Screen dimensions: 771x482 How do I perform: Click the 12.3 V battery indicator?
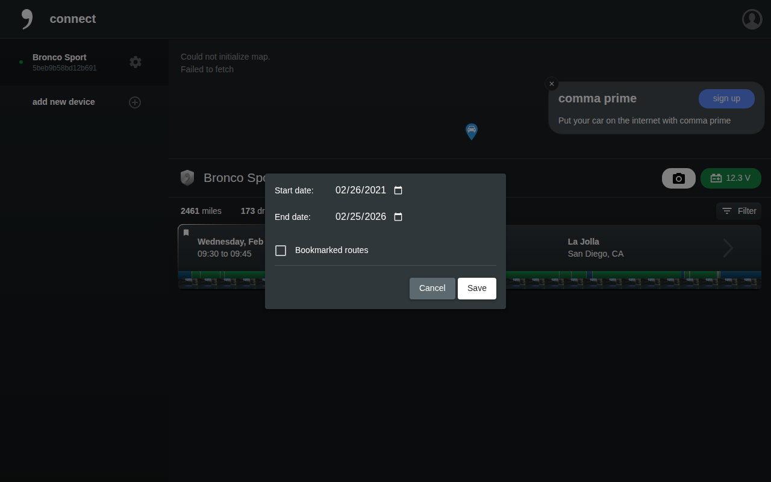(x=731, y=178)
